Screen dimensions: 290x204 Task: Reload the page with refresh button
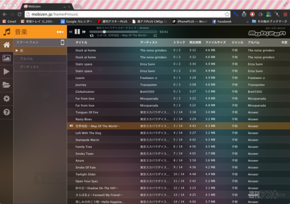(x=19, y=14)
